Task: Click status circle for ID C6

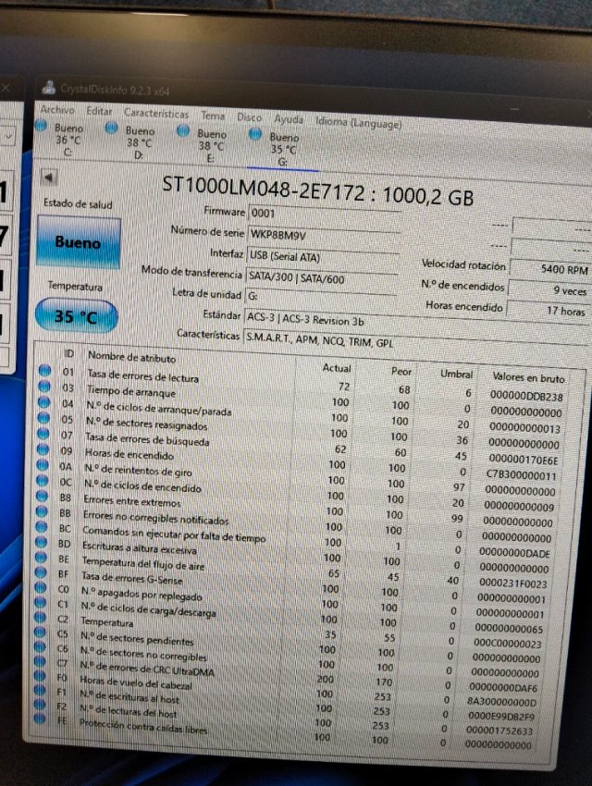Action: 40,646
